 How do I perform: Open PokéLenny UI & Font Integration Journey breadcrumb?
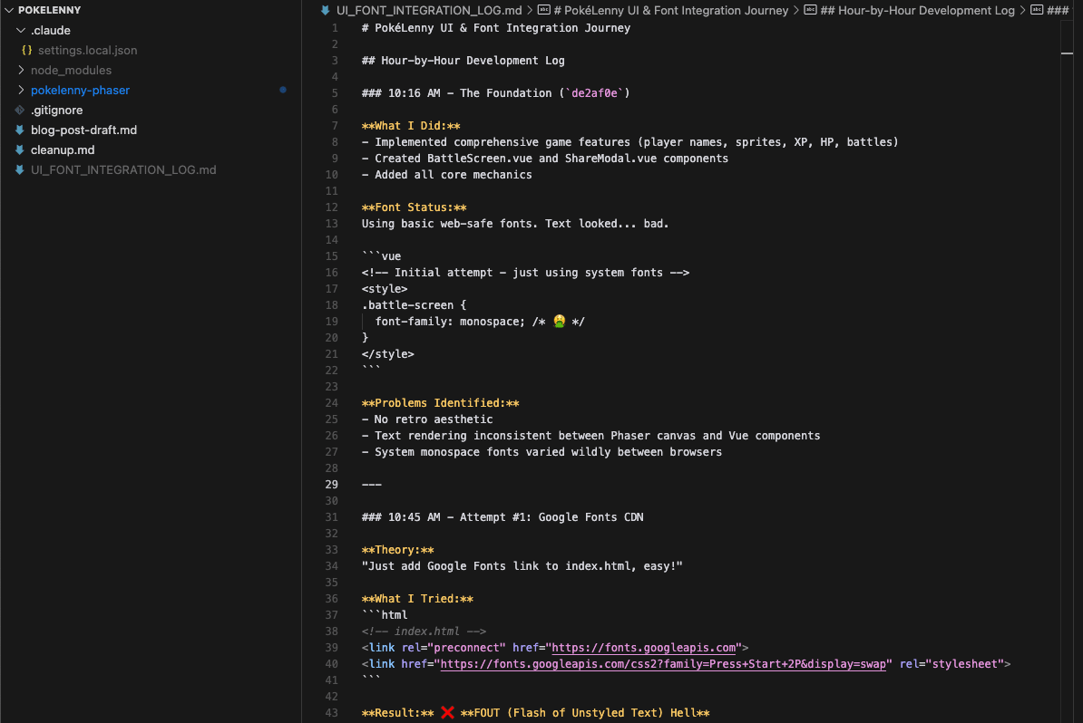[x=670, y=10]
